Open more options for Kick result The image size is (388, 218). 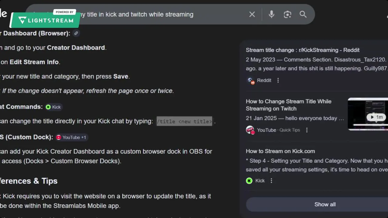(271, 180)
